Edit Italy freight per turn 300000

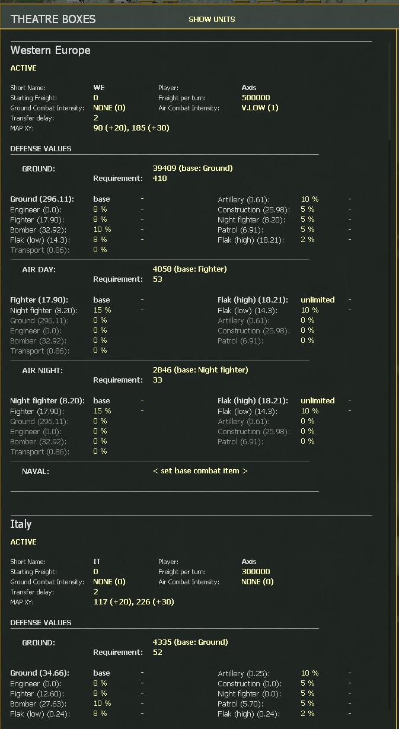tap(256, 572)
